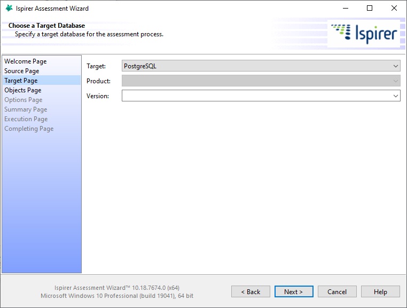This screenshot has height=308, width=407.
Task: Cancel the assessment wizard
Action: click(337, 291)
